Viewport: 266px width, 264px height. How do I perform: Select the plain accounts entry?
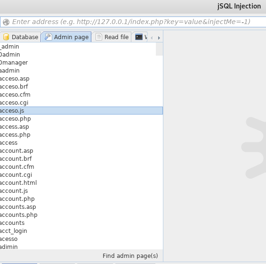(x=81, y=223)
